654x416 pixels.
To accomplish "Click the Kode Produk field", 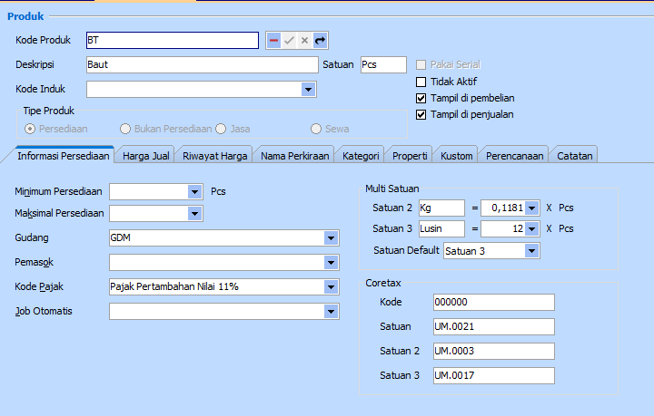I will (x=173, y=41).
